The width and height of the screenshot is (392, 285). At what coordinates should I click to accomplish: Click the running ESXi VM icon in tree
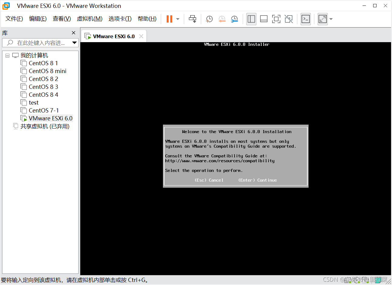click(24, 118)
